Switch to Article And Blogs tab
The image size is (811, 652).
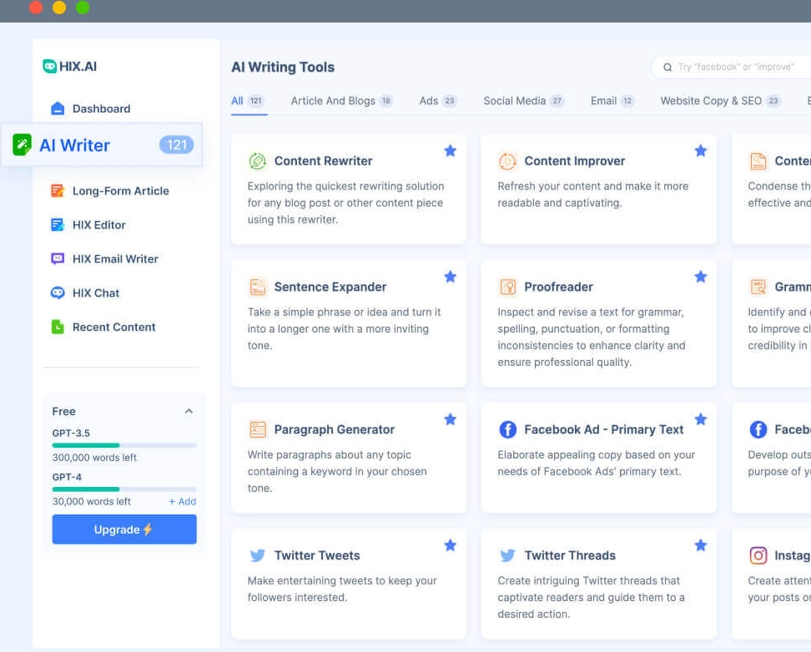(x=342, y=101)
